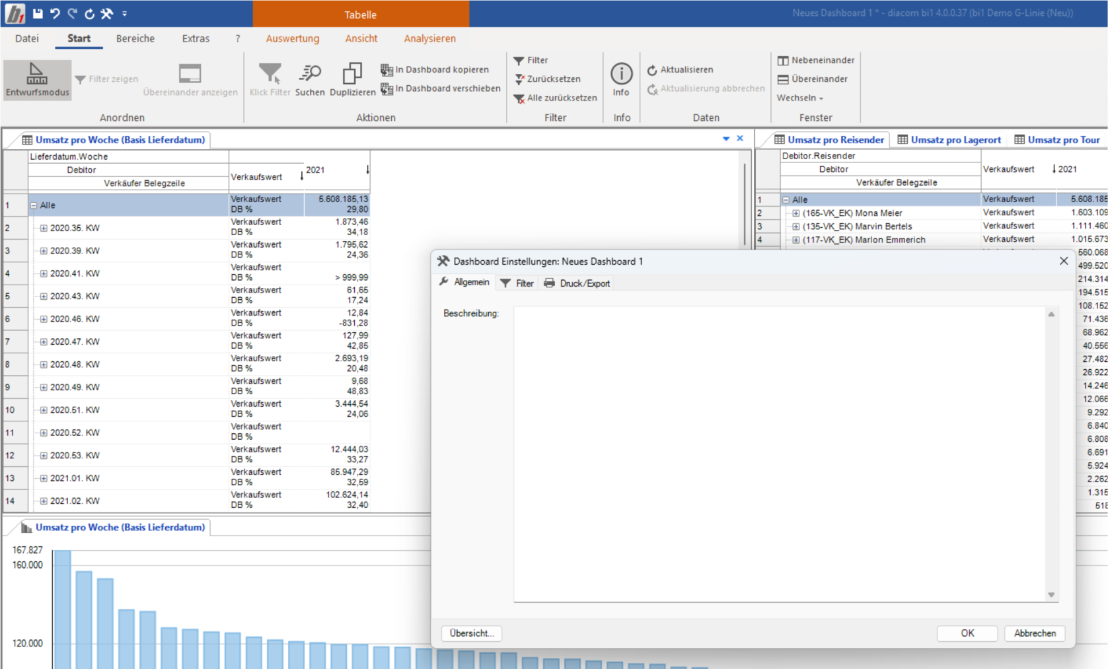Click Zurücksetzen filter reset
Viewport: 1110px width, 669px height.
click(547, 79)
